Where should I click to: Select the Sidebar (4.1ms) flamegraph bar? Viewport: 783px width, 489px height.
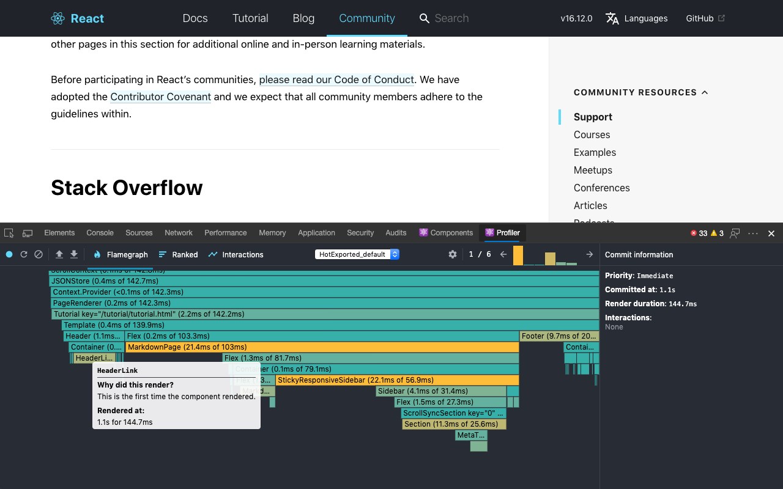pyautogui.click(x=441, y=391)
